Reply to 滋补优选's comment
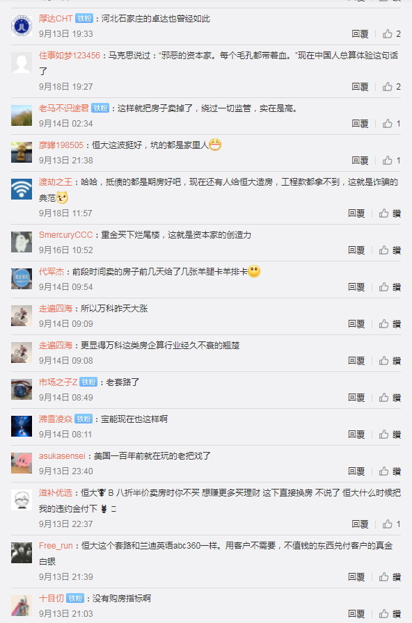This screenshot has width=412, height=623. pos(360,524)
